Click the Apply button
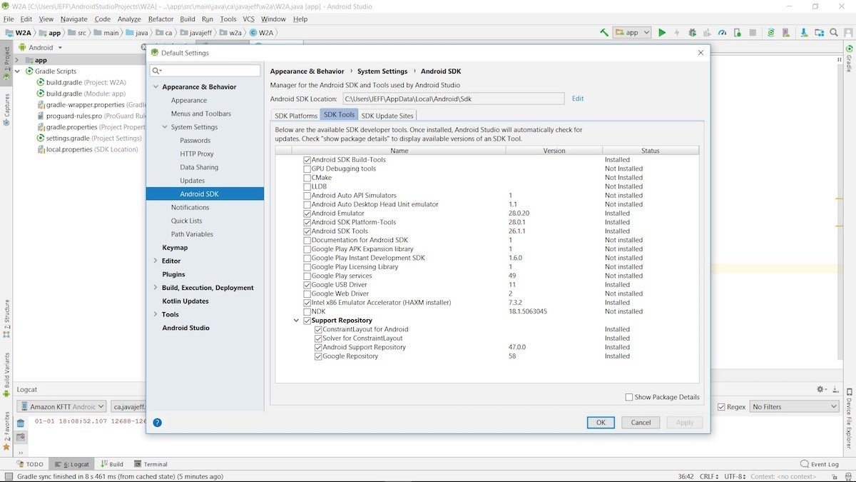Screen dimensions: 856x482 (x=685, y=422)
